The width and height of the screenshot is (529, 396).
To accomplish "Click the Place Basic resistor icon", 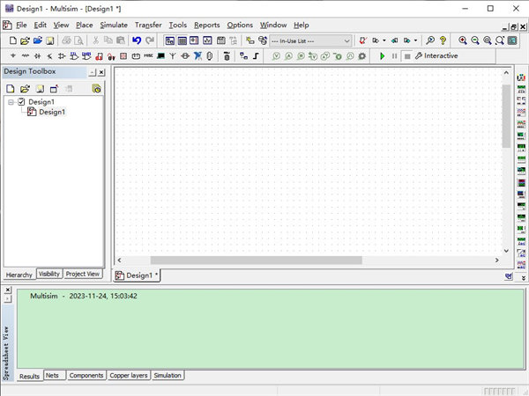I will pyautogui.click(x=25, y=55).
